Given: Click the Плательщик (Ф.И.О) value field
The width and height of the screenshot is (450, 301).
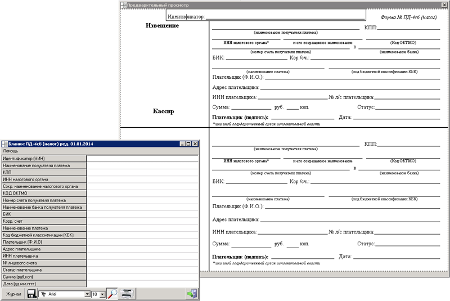Looking at the screenshot, I should (142, 242).
